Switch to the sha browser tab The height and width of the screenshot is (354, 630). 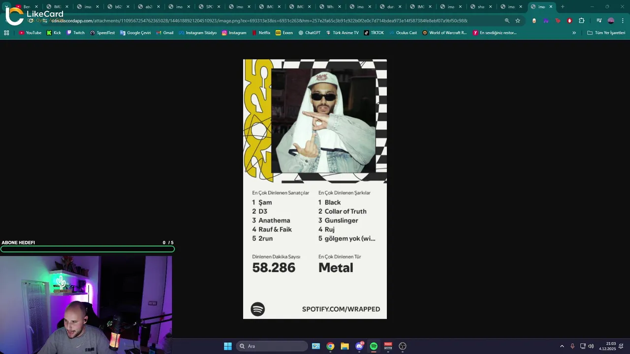(x=481, y=7)
